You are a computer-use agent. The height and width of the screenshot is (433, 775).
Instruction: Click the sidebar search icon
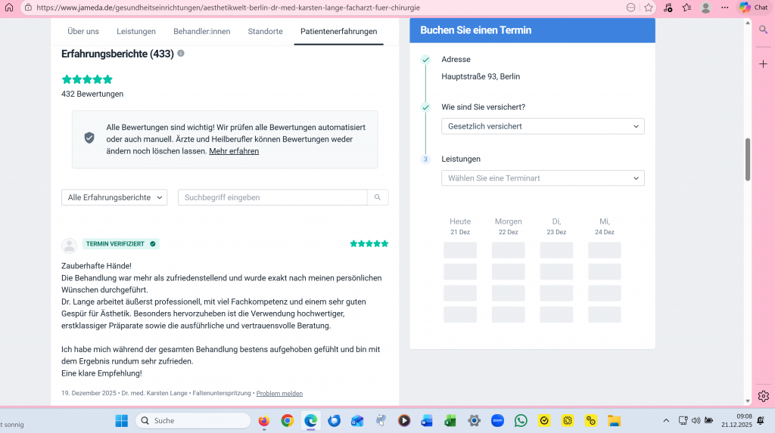click(763, 29)
